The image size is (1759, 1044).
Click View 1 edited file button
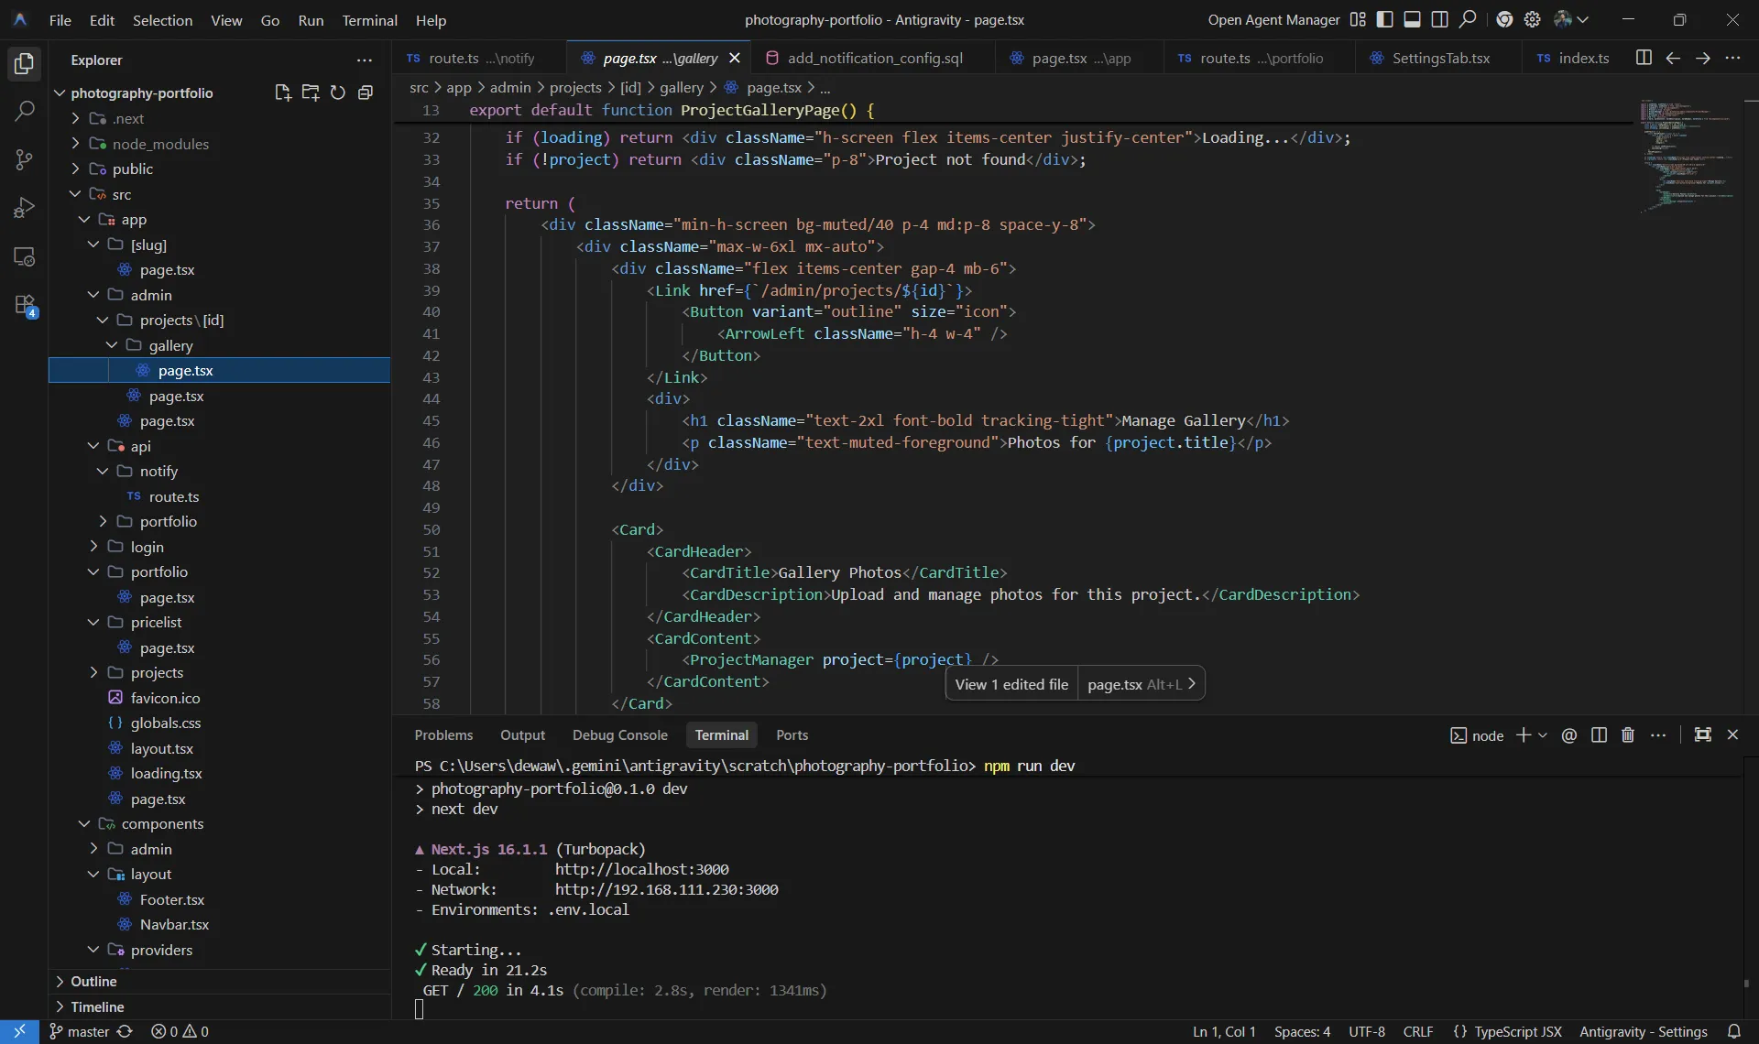coord(1011,684)
